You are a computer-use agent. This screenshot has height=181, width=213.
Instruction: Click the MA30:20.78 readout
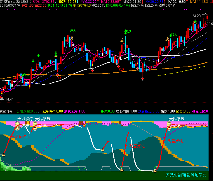[155, 2]
